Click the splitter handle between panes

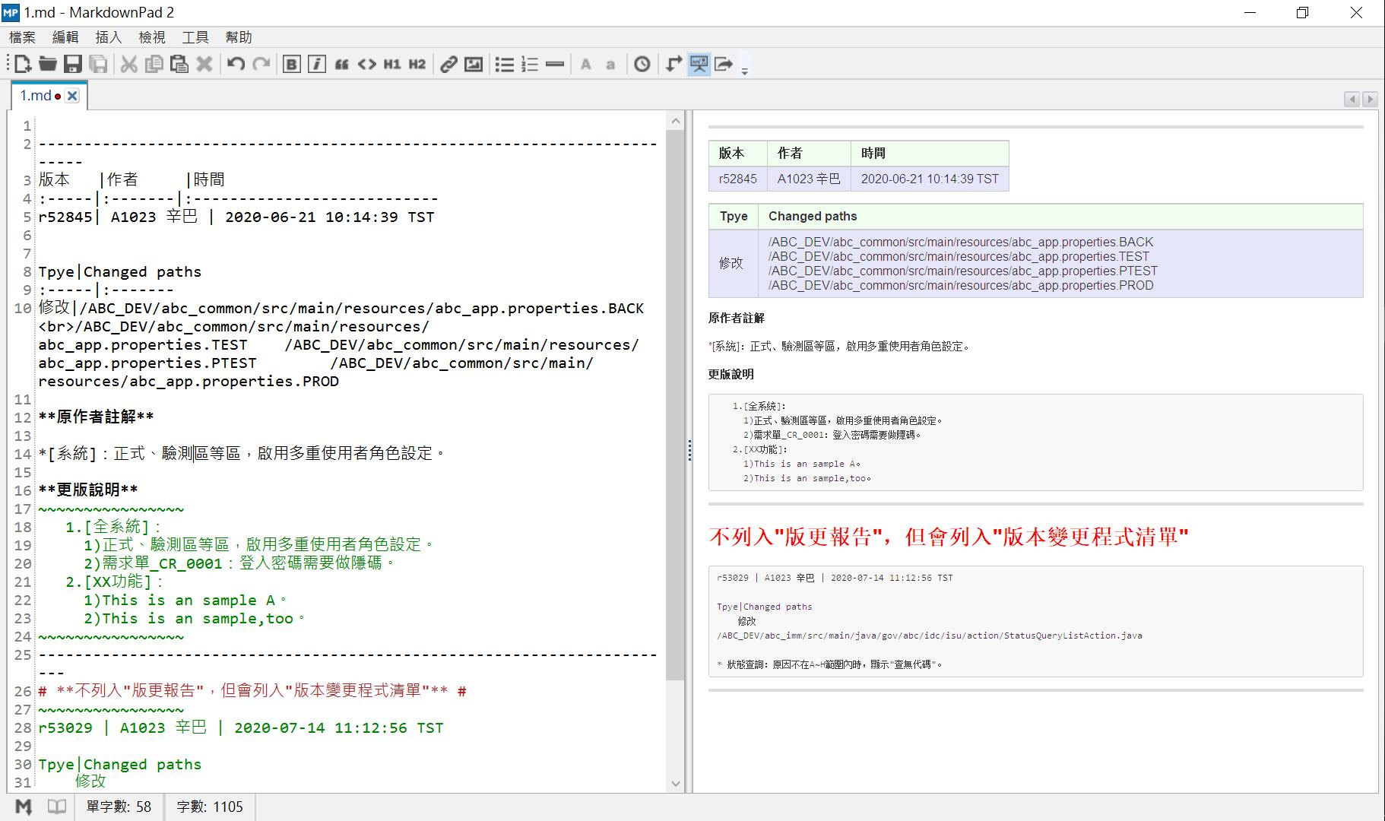[x=689, y=451]
